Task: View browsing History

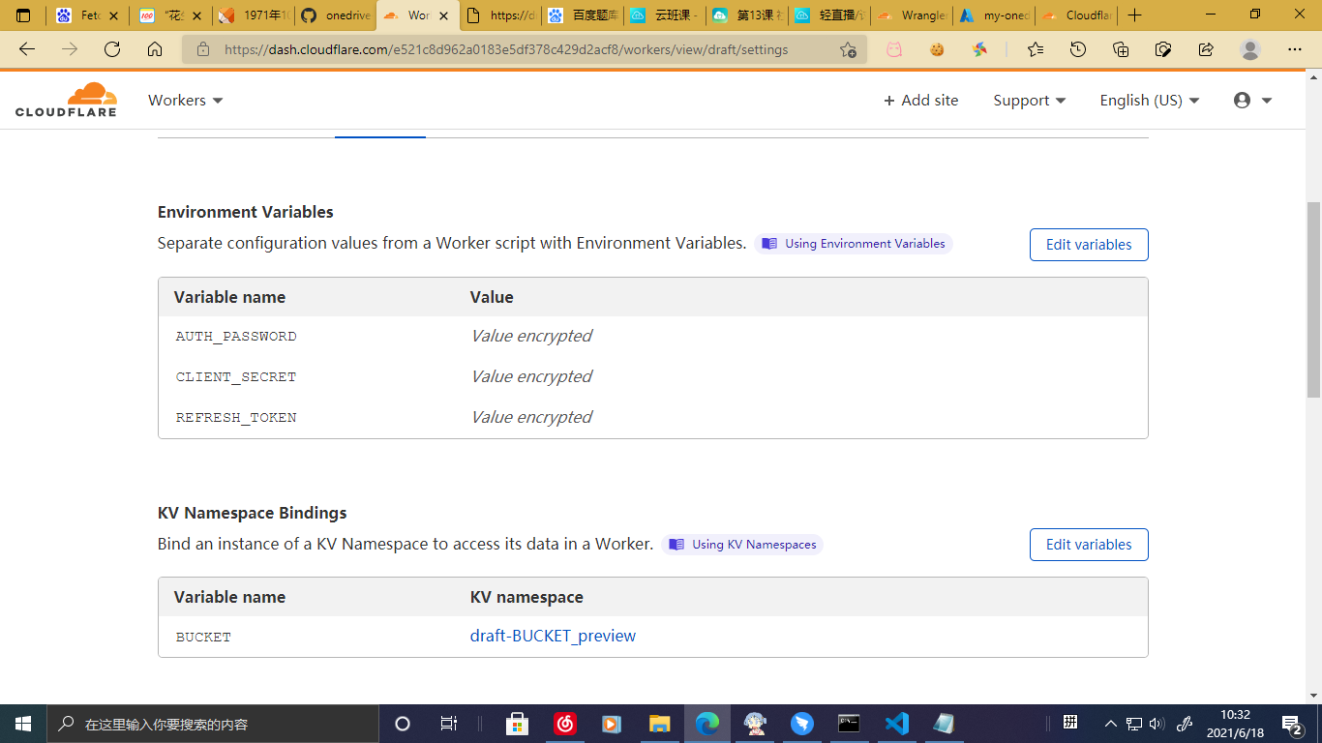Action: (1077, 48)
